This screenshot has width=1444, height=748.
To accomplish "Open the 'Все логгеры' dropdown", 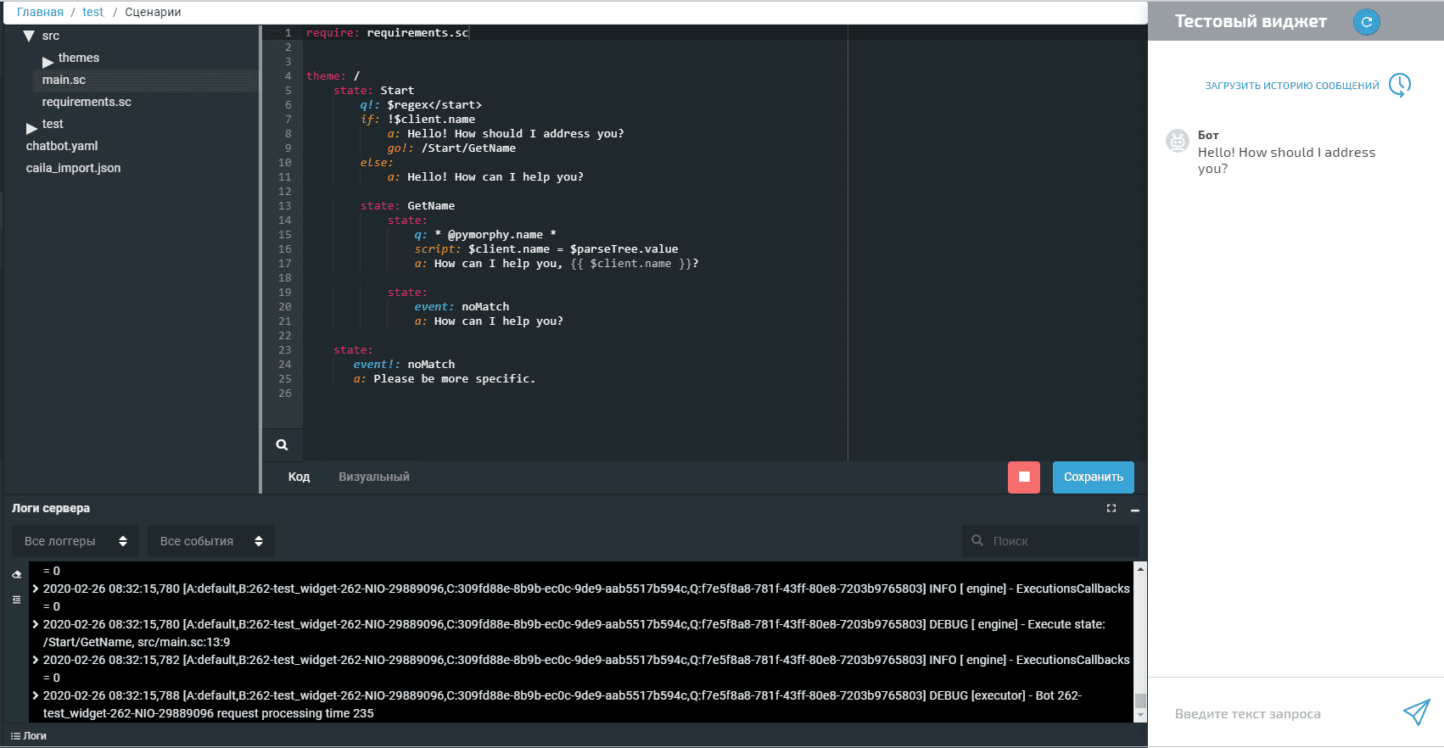I will tap(75, 541).
